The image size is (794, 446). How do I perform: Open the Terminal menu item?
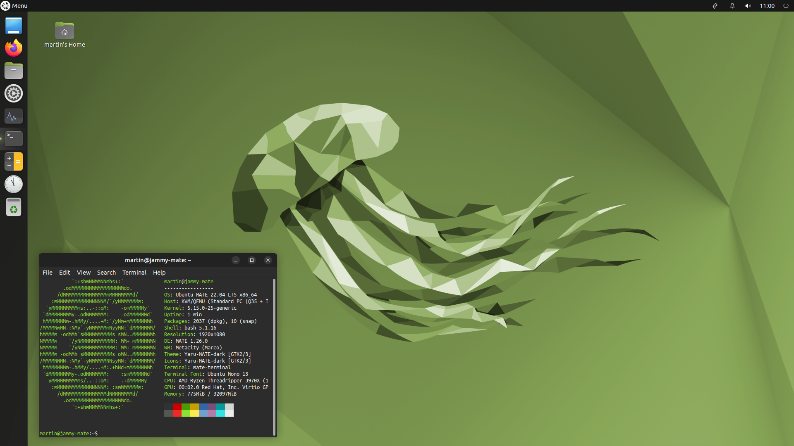click(x=133, y=272)
